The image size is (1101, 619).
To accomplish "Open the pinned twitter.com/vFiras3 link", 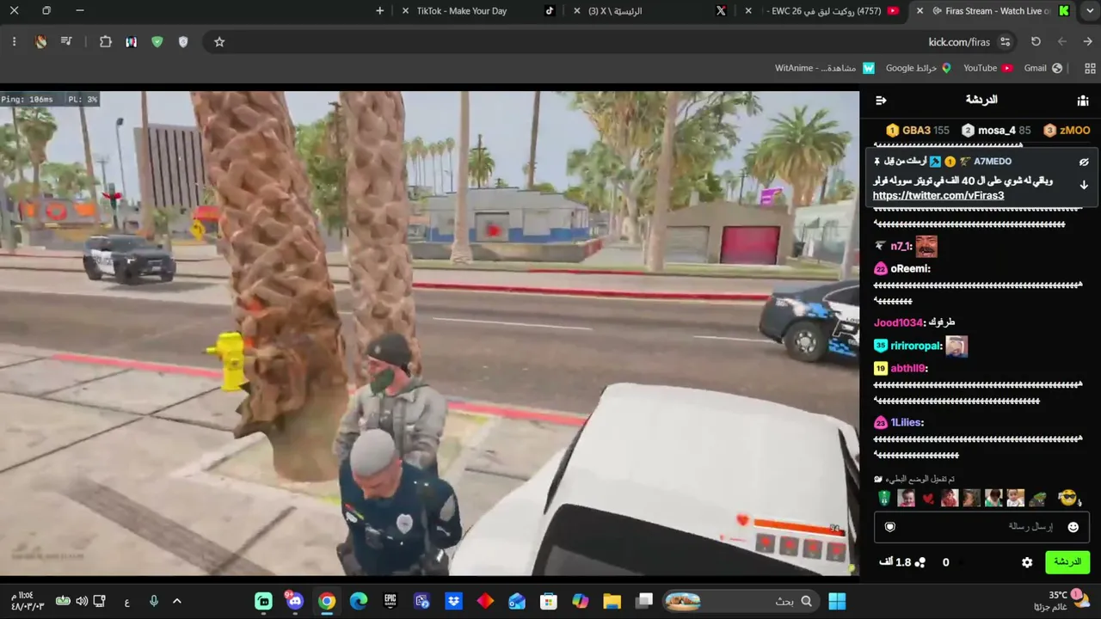I will pos(938,196).
